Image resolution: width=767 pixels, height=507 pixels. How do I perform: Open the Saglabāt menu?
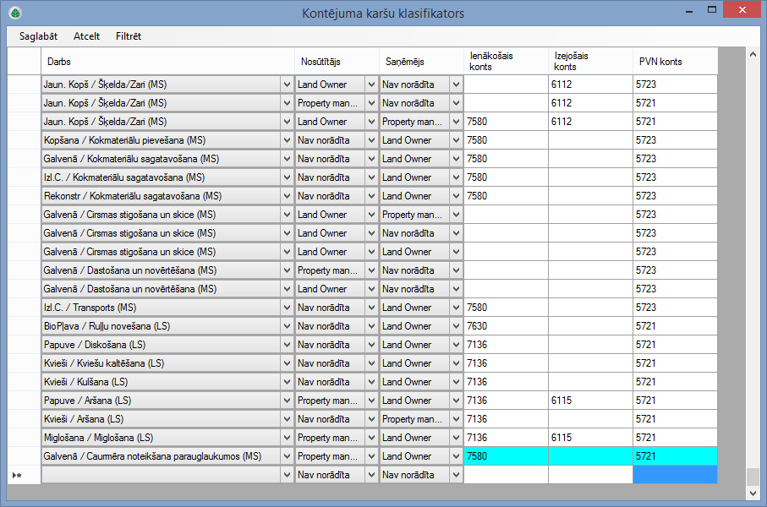(38, 36)
